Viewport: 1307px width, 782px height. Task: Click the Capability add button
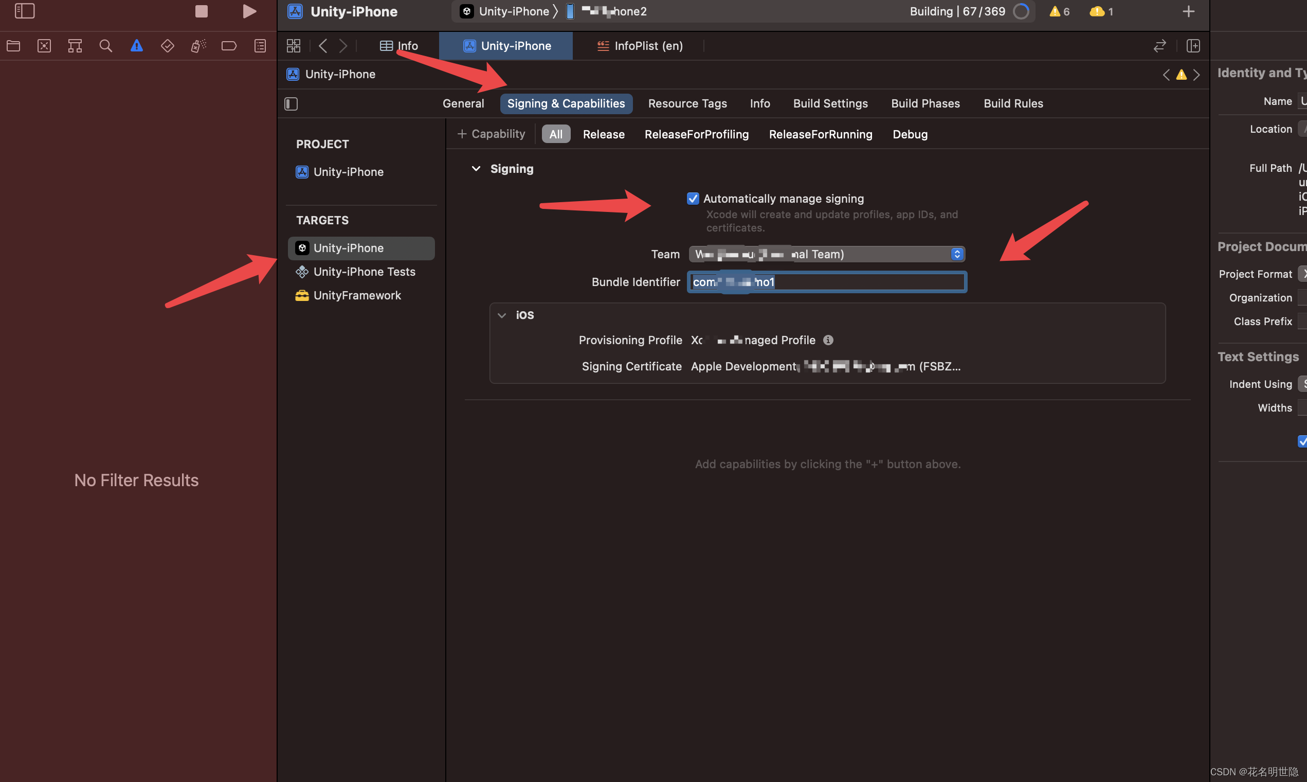(491, 133)
